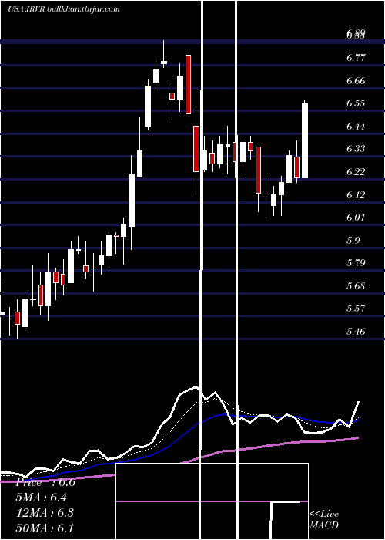Click the 5.46 price axis label
Image resolution: width=385 pixels, height=540 pixels.
pyautogui.click(x=356, y=331)
